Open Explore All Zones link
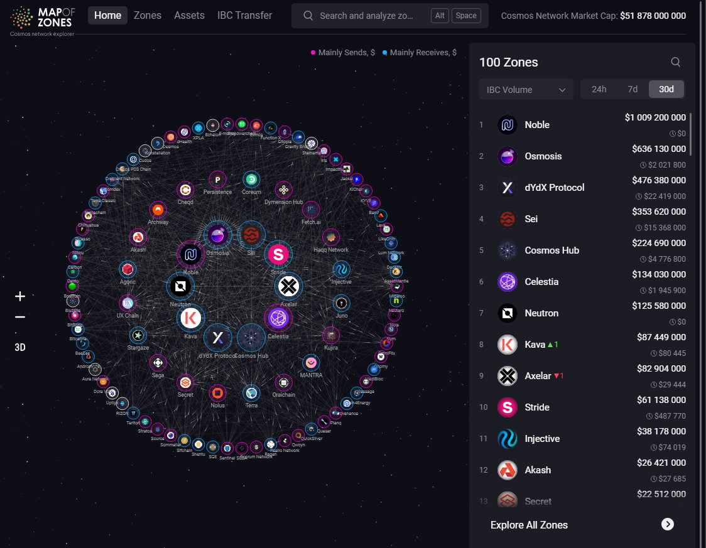 click(x=529, y=525)
